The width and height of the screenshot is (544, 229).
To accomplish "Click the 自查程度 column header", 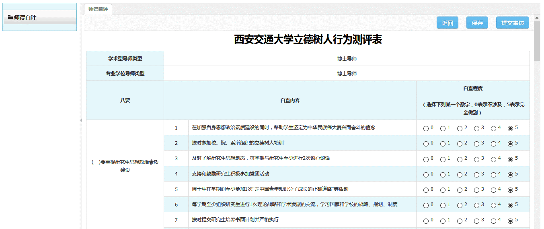I will (473, 100).
